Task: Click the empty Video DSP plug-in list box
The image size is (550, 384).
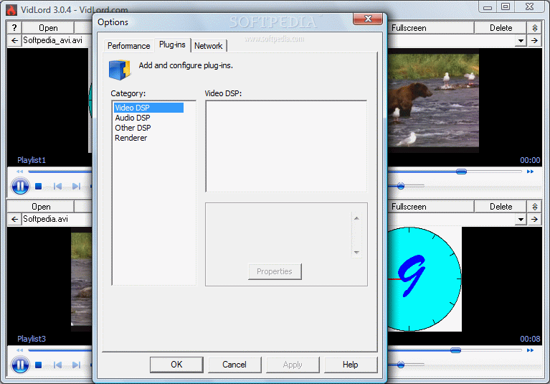Action: (x=286, y=146)
